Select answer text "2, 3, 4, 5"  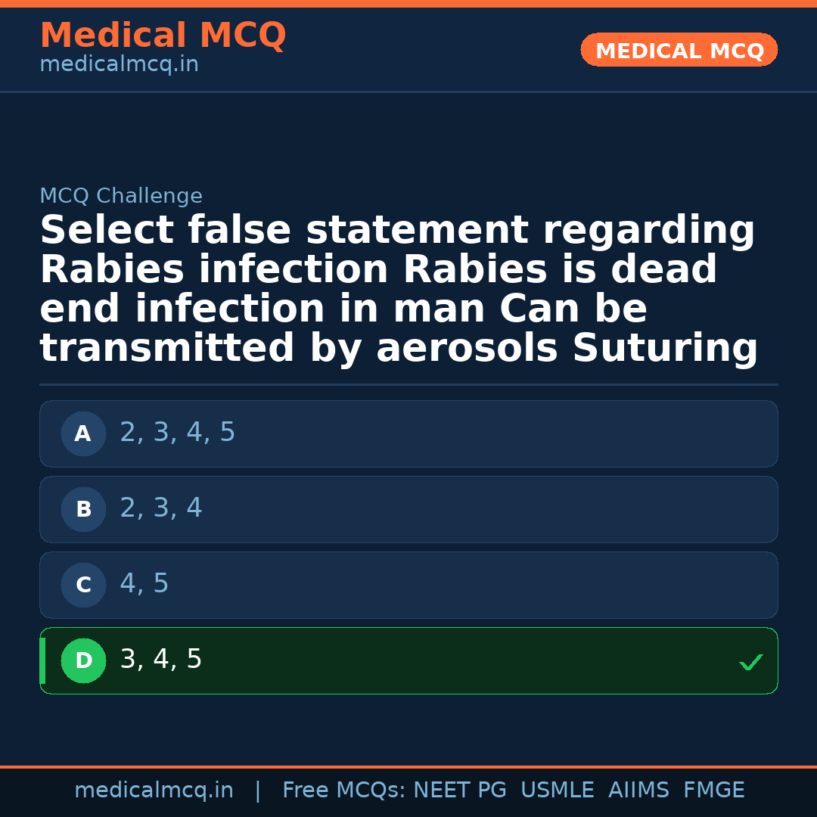(178, 433)
